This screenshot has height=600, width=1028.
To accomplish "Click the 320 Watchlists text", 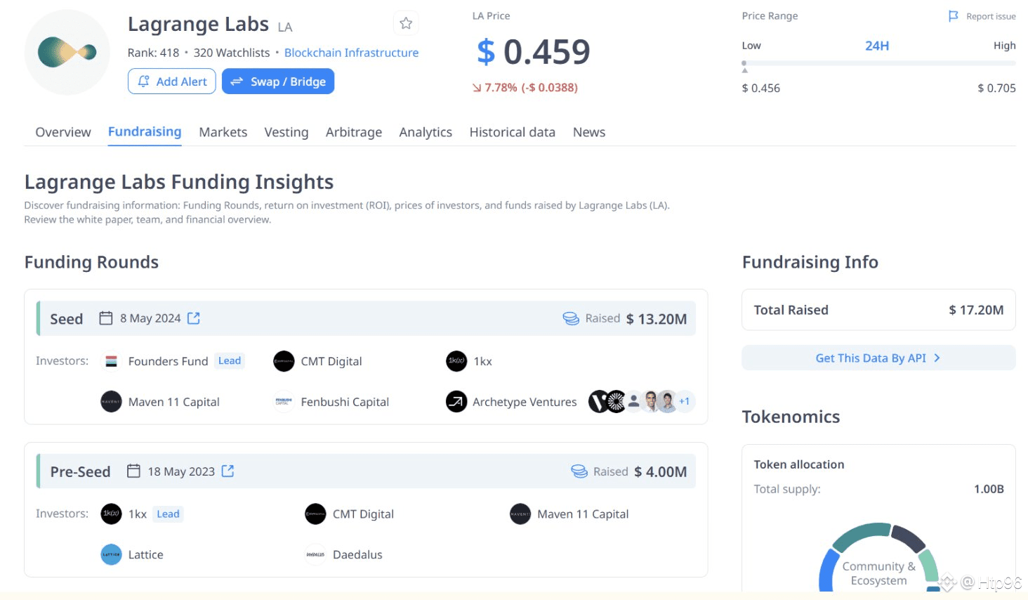I will pyautogui.click(x=232, y=53).
